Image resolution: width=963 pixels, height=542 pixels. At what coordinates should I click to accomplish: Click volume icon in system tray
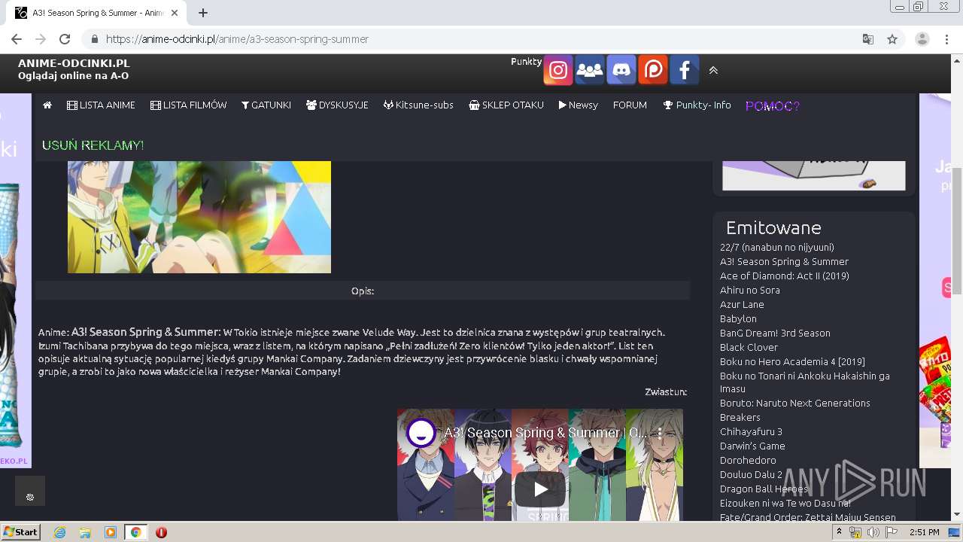click(x=873, y=532)
